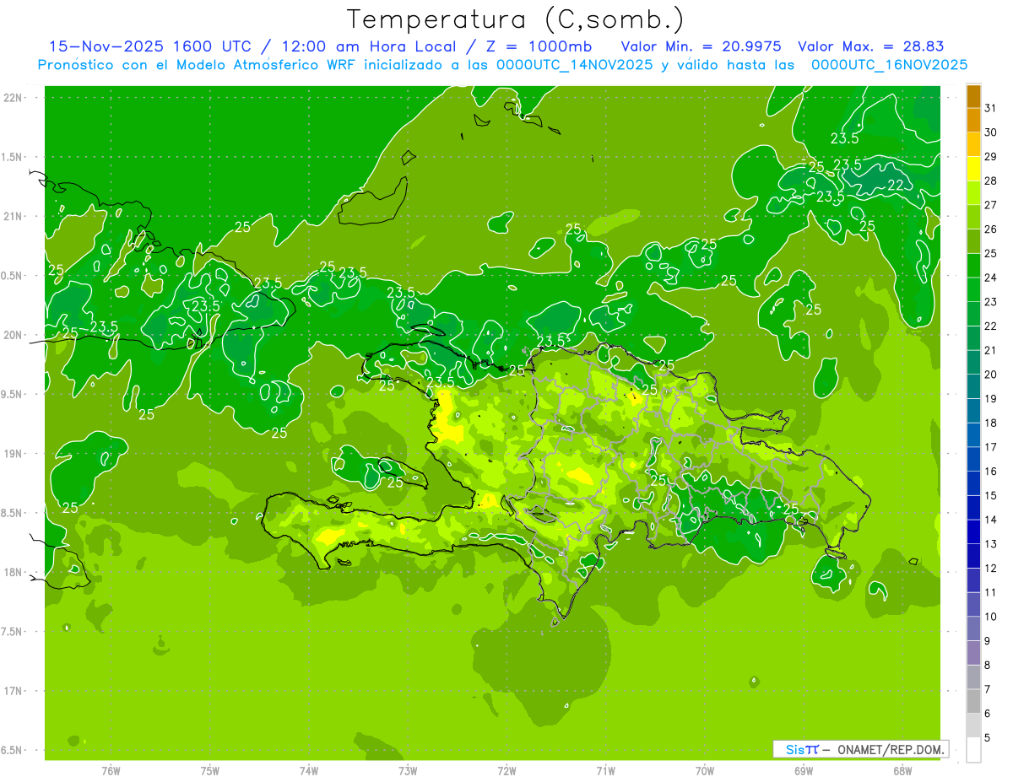Click the '73W' longitude axis label
1013x782 pixels.
(408, 771)
